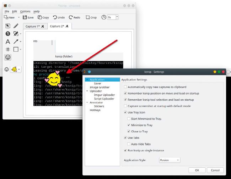This screenshot has height=179, width=231.
Task: Select Application in settings tree
Action: click(97, 79)
